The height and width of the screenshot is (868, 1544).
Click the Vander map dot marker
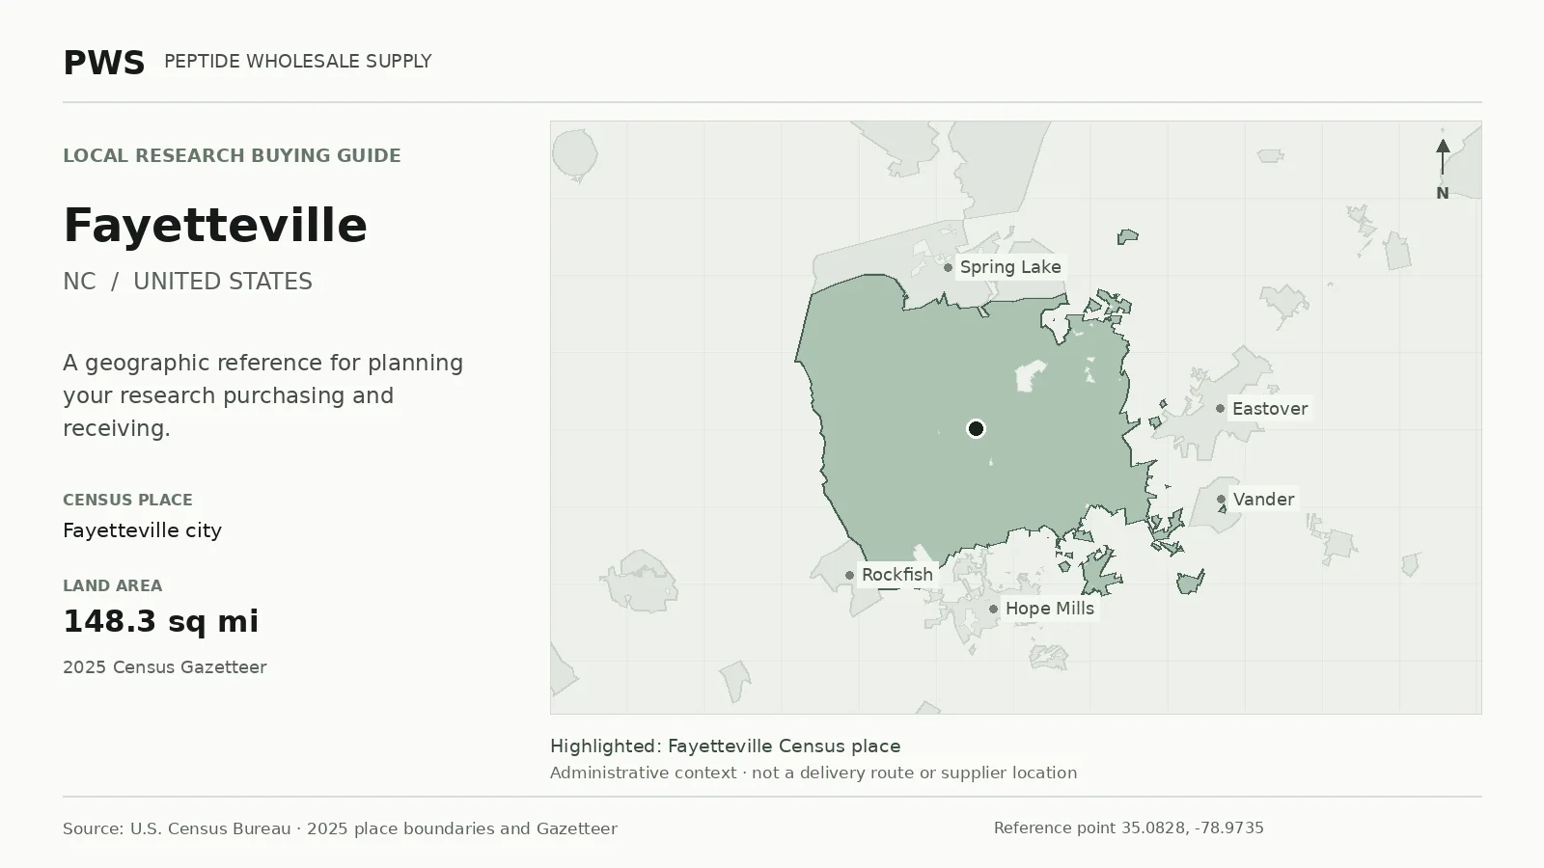(1221, 499)
